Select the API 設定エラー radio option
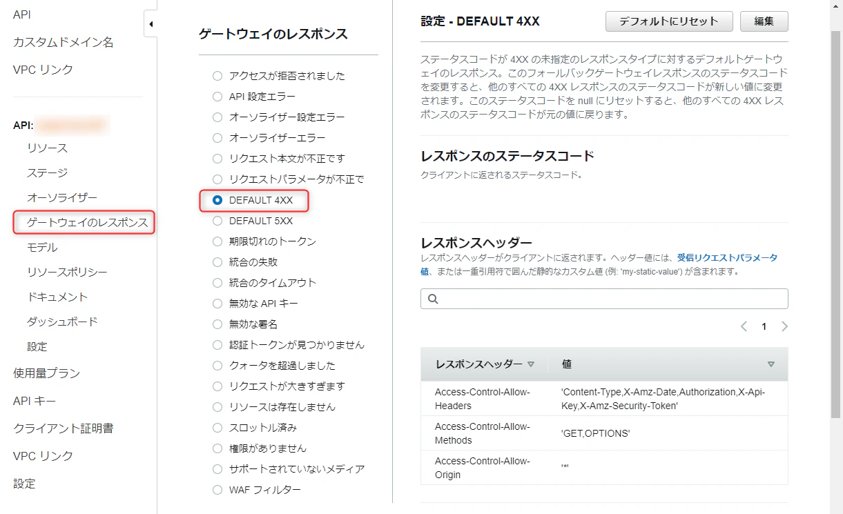 click(217, 97)
